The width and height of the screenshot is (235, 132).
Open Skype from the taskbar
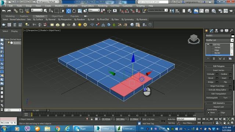[x=83, y=129]
